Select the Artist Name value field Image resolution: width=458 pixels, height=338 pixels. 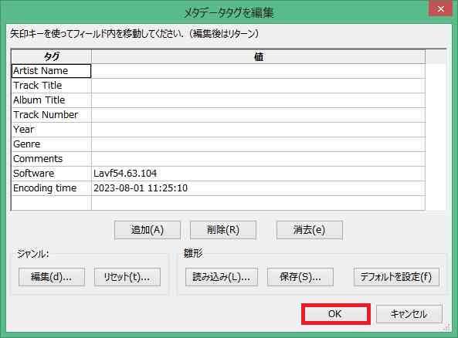[258, 71]
